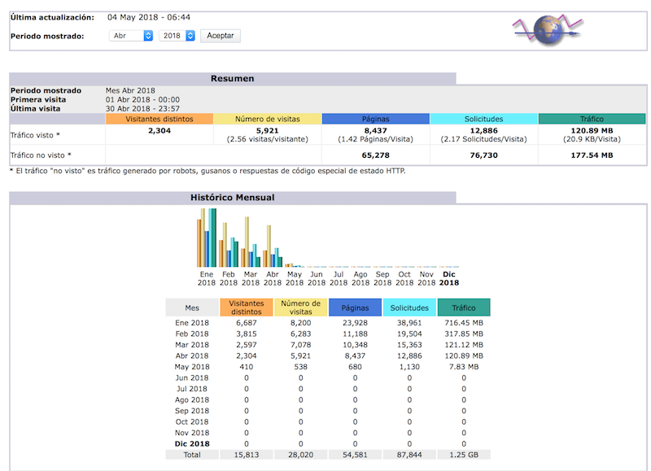
Task: Click the 76,730 unseen requests value
Action: 483,155
